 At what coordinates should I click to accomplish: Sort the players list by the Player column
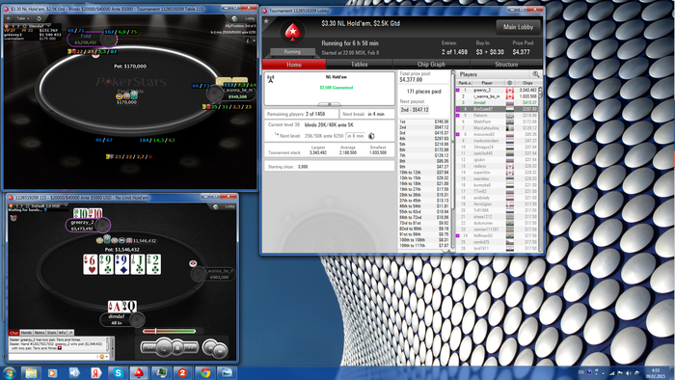(x=487, y=83)
